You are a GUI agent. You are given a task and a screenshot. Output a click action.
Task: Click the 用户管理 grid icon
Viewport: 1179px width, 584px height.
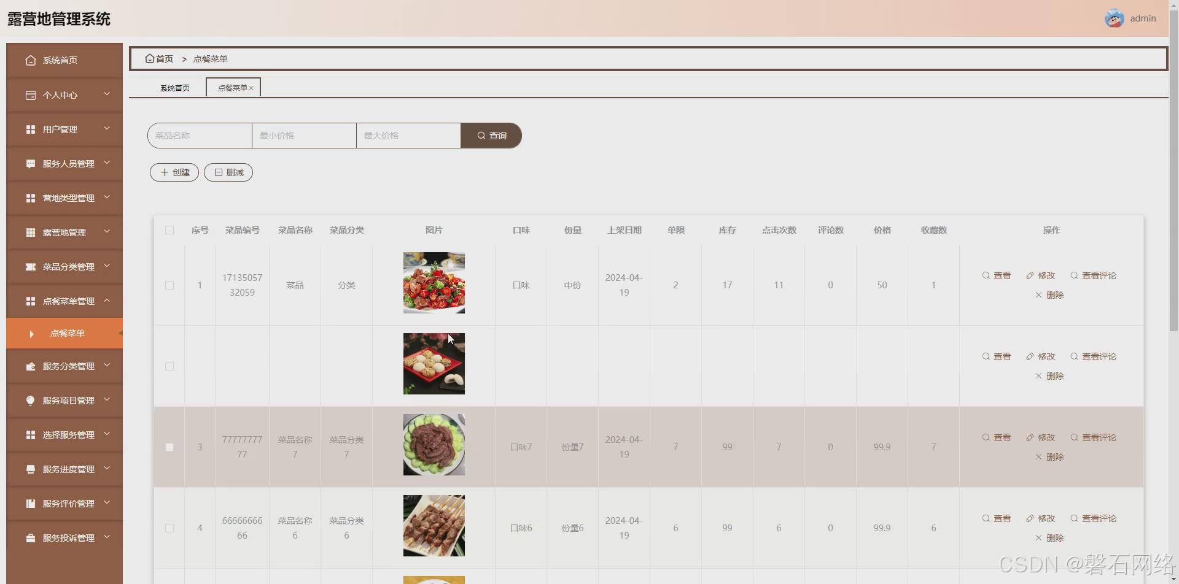(x=31, y=129)
